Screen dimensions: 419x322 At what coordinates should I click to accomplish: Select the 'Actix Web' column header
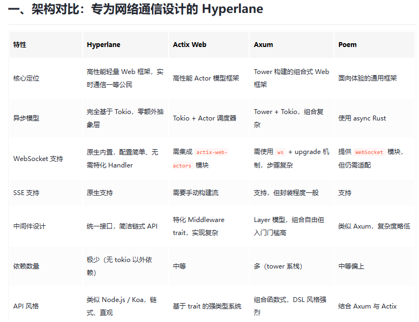pos(209,45)
